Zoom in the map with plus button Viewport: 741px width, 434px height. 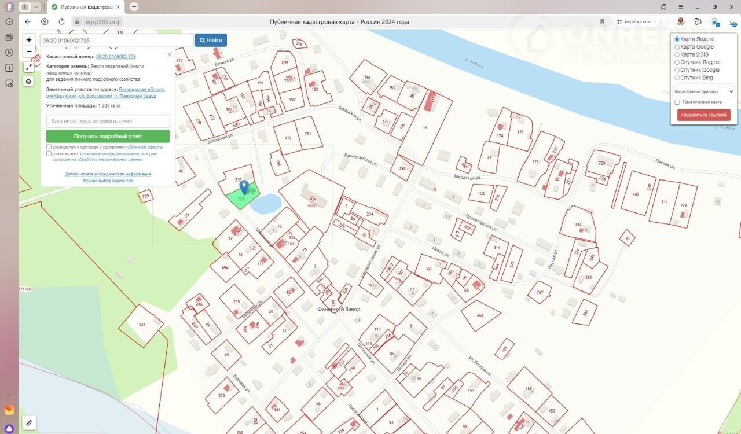point(29,40)
